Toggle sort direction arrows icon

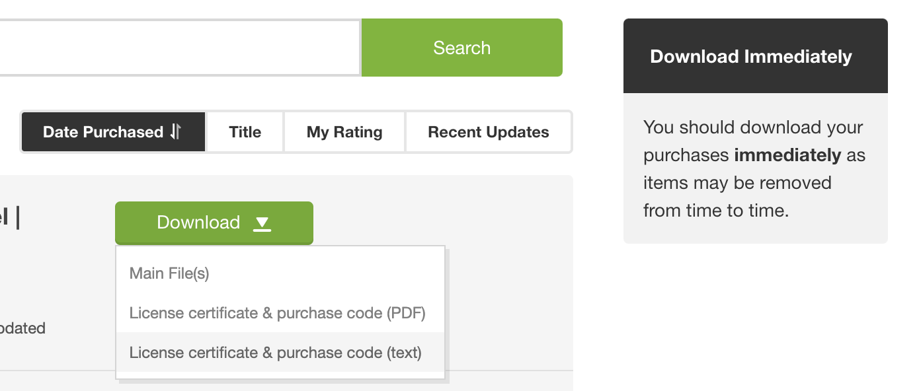click(x=175, y=132)
